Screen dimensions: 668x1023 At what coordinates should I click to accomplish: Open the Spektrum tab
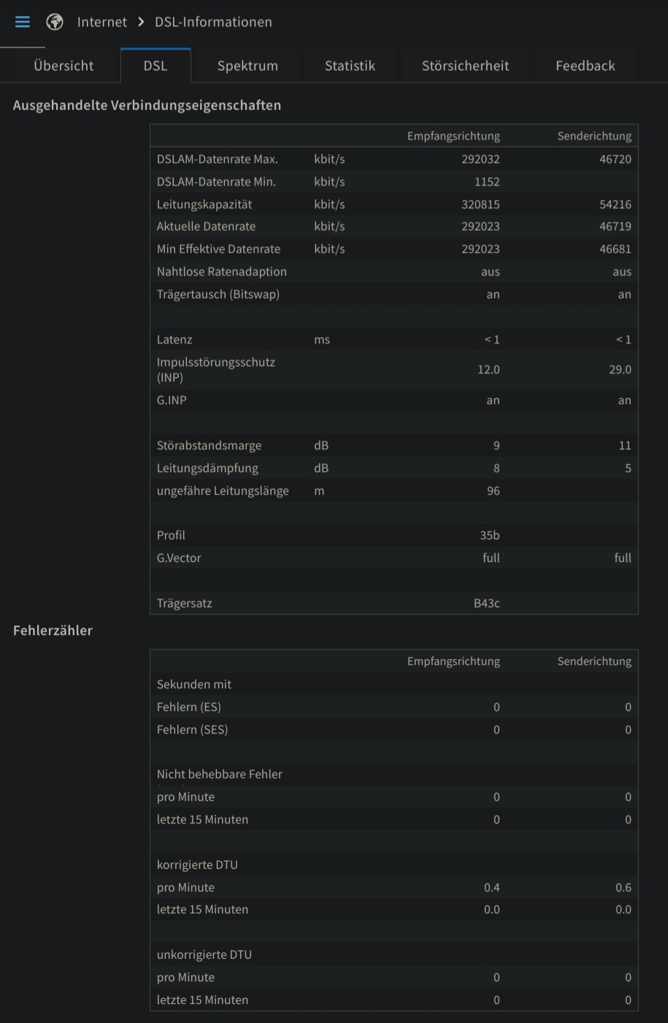coord(247,65)
